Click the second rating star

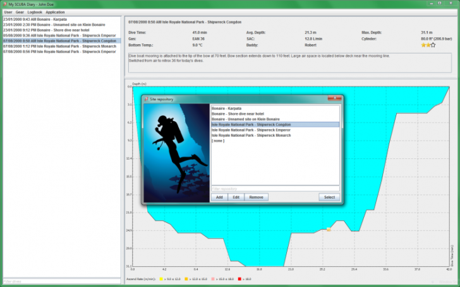(x=428, y=45)
